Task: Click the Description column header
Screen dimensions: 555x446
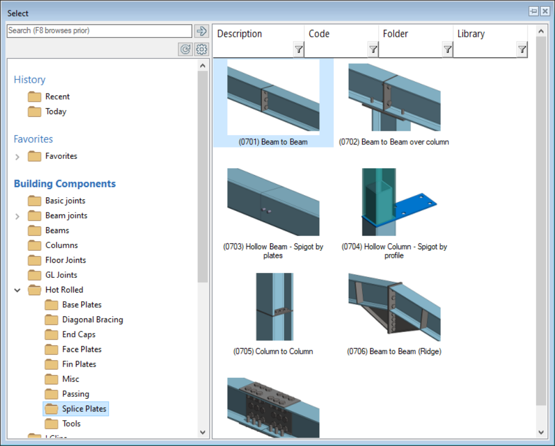Action: coord(239,34)
